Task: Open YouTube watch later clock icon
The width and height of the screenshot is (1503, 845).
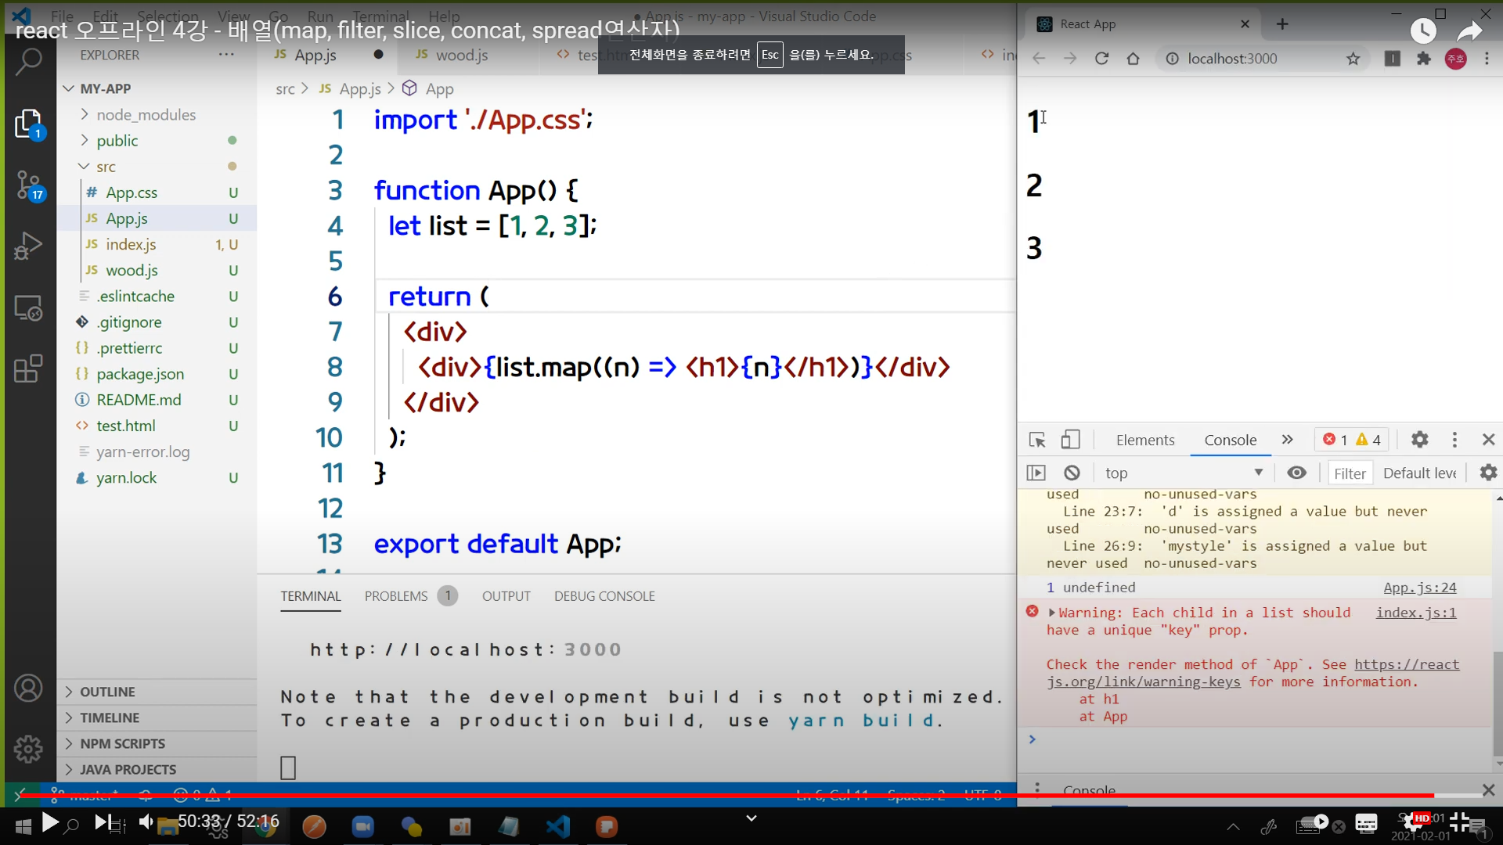Action: click(1422, 31)
